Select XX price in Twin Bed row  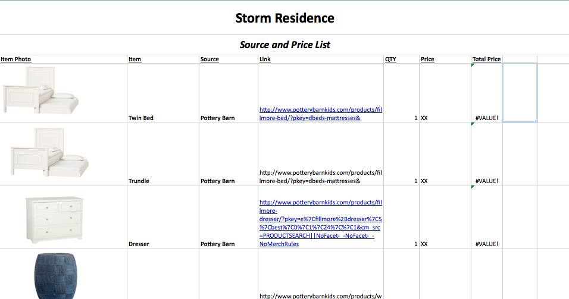[x=445, y=93]
